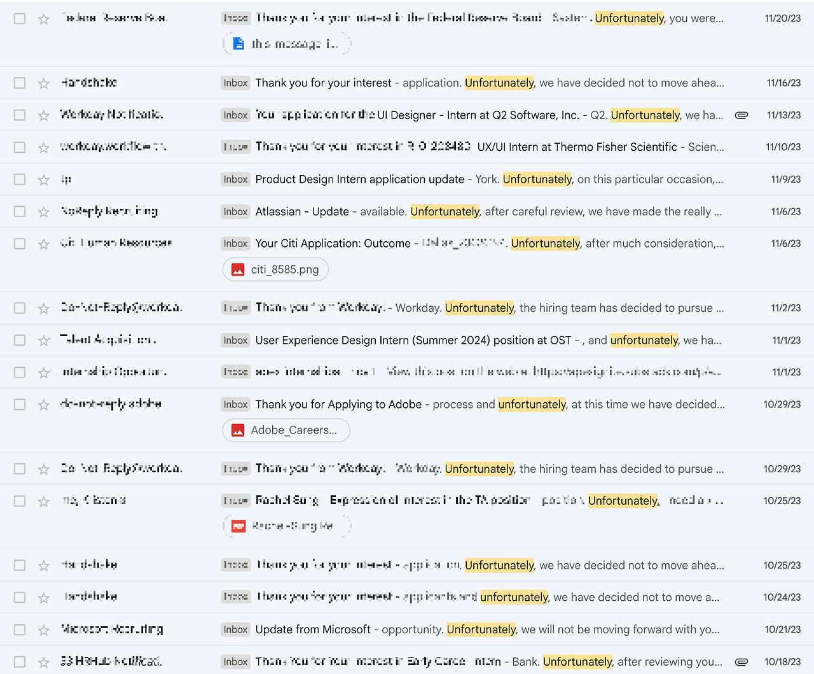Select the checkbox for the Citi Application email
The image size is (814, 674).
click(x=19, y=243)
